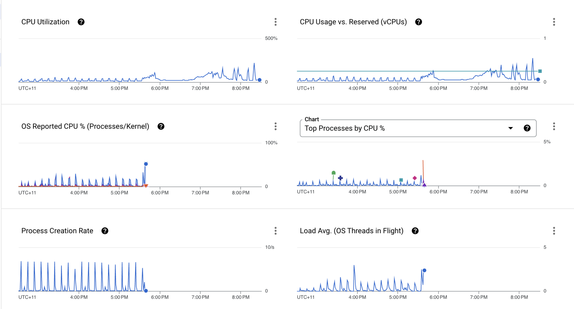Click blue dot on Process Creation Rate line
This screenshot has height=309, width=574.
(146, 291)
